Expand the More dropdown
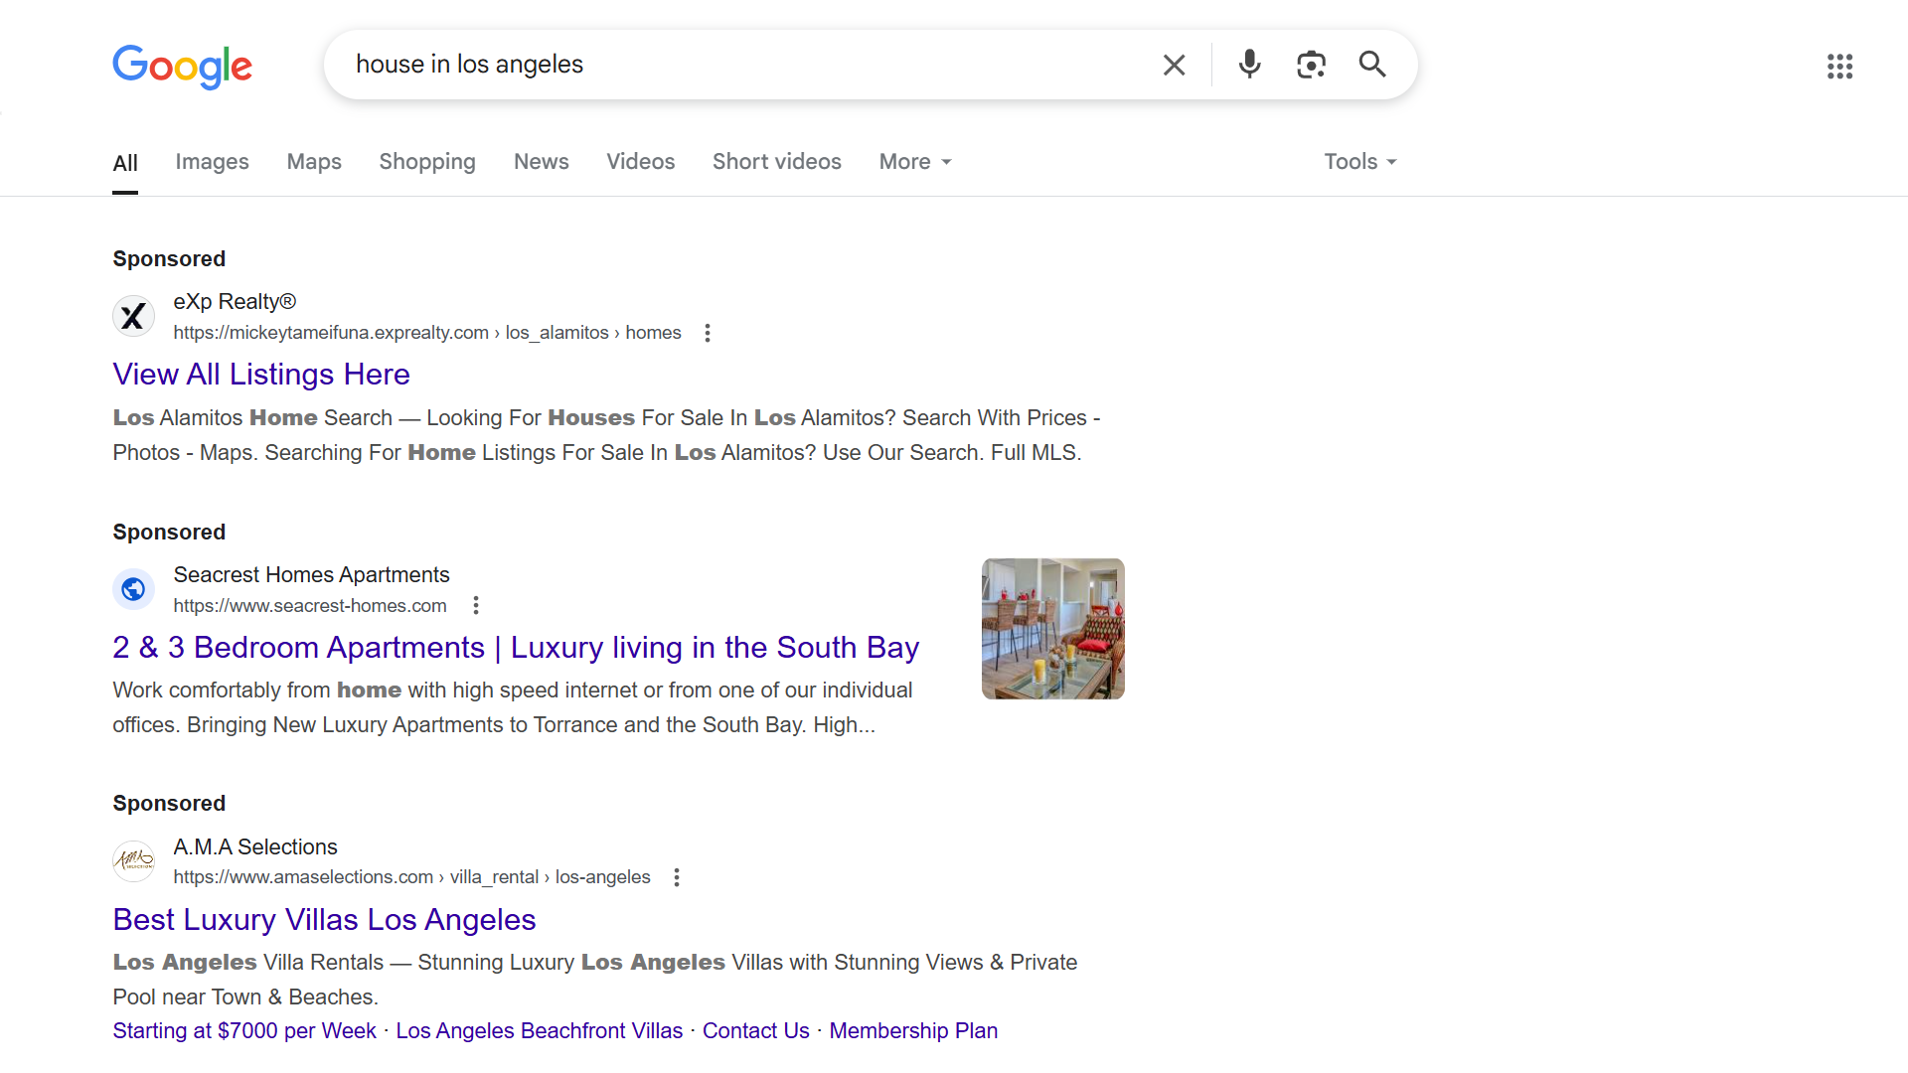The height and width of the screenshot is (1073, 1908). (x=915, y=161)
